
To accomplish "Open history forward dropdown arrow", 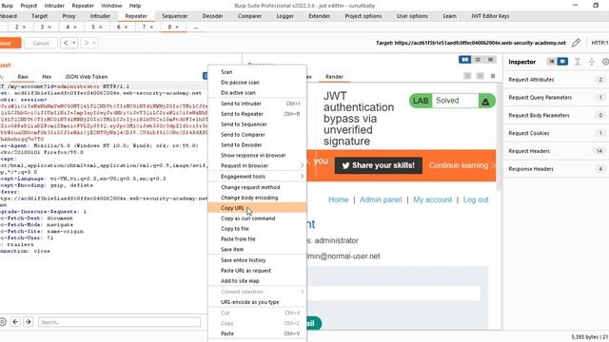I will [x=94, y=43].
